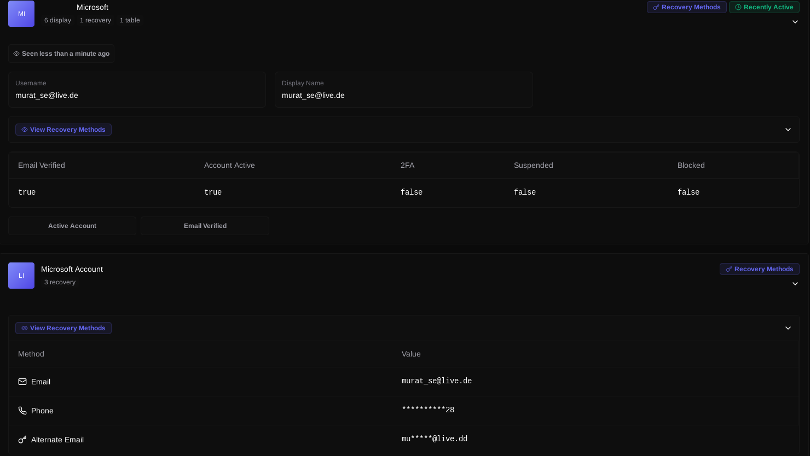The image size is (810, 456).
Task: Click the 1 table count label
Action: click(x=130, y=20)
